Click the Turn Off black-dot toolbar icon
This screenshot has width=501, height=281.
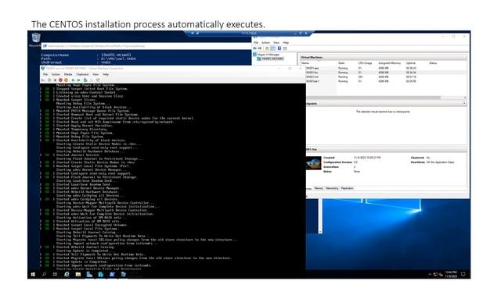point(56,80)
